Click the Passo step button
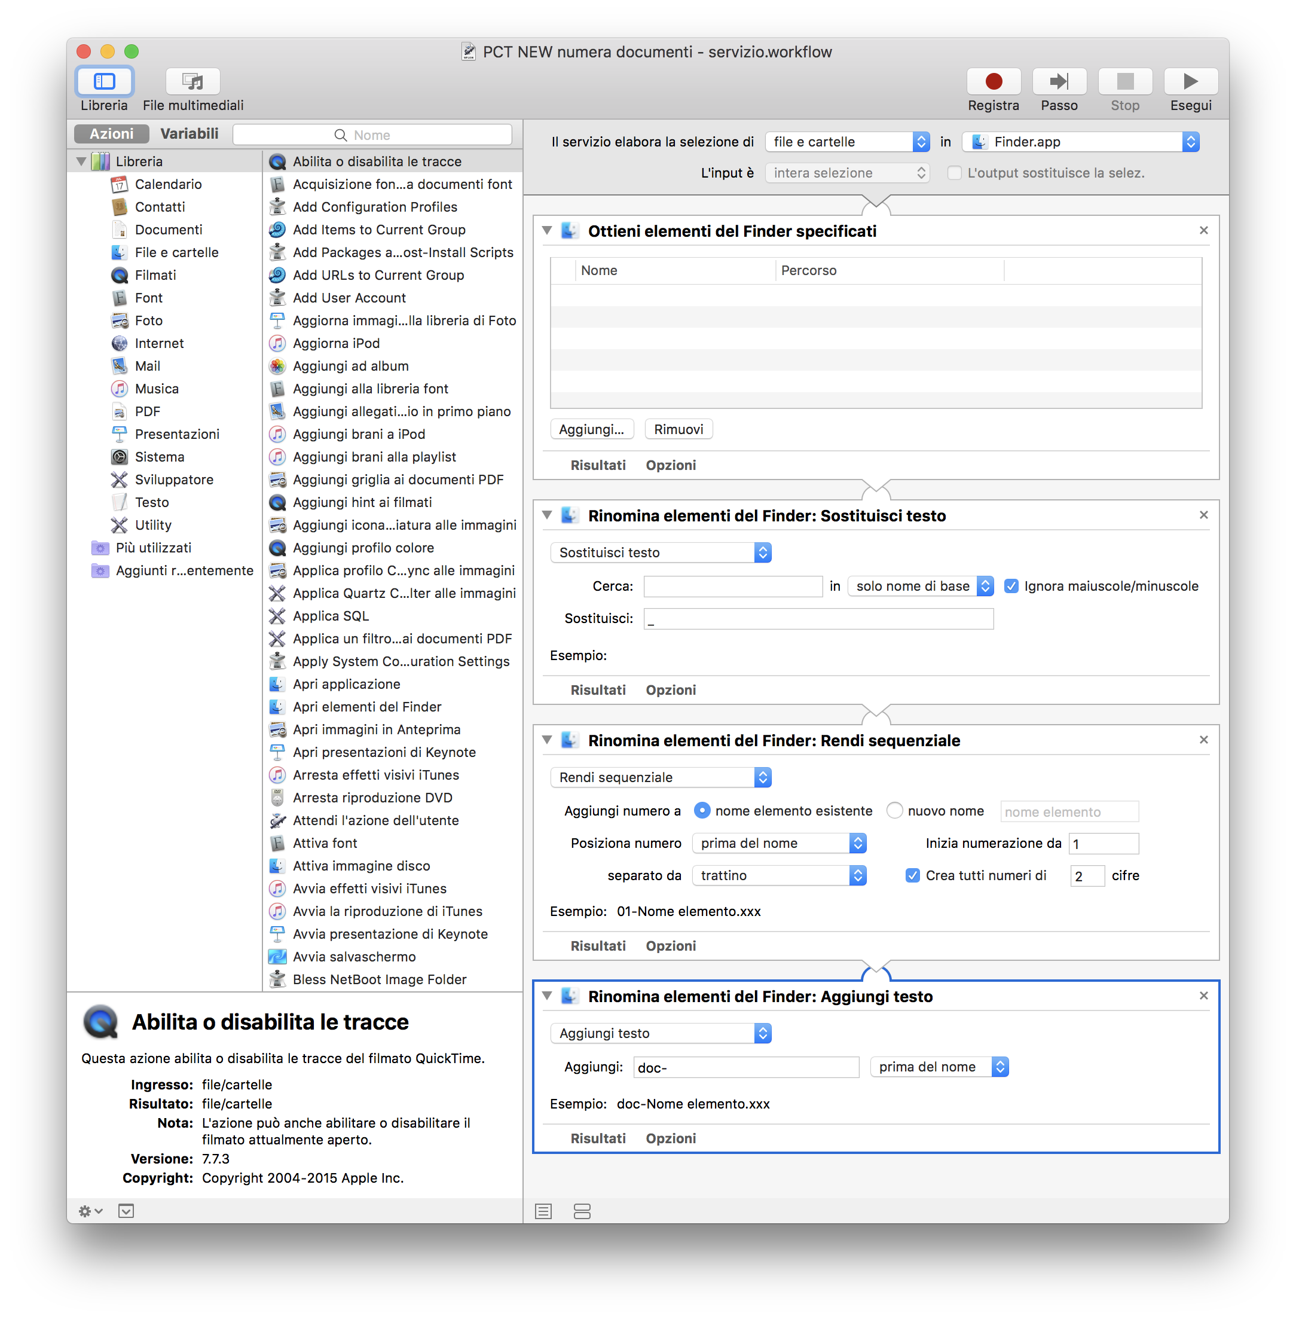 [x=1059, y=82]
